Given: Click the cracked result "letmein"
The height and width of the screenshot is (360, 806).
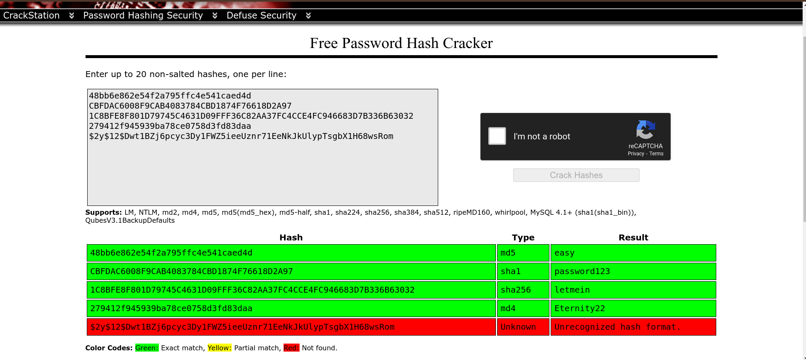Looking at the screenshot, I should pos(633,290).
